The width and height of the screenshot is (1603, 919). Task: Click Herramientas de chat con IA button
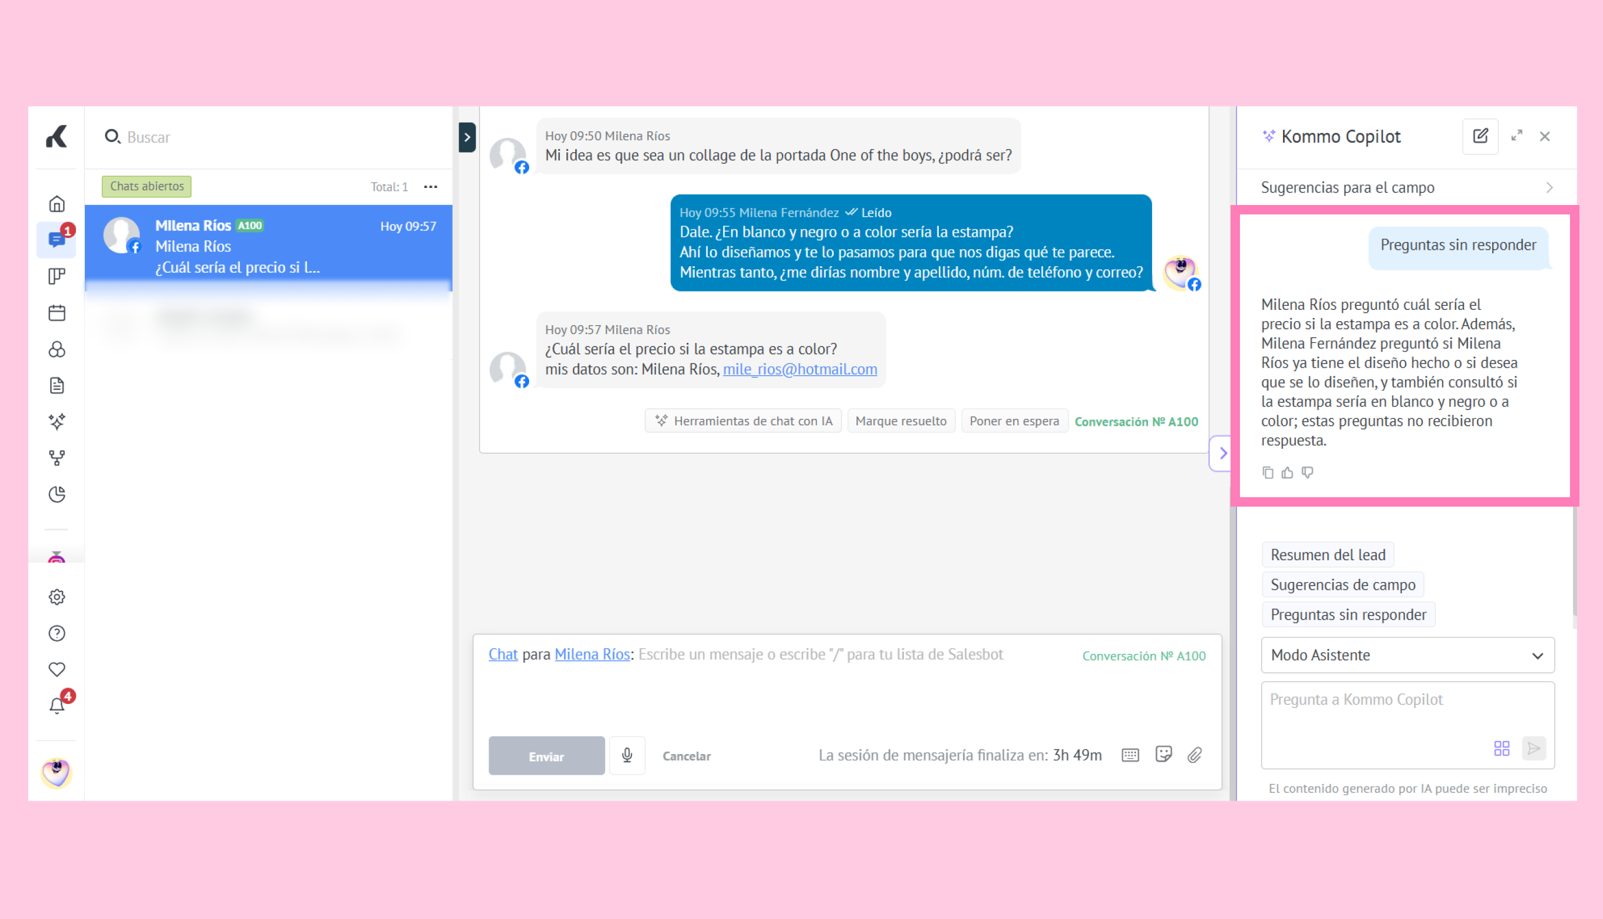click(743, 421)
